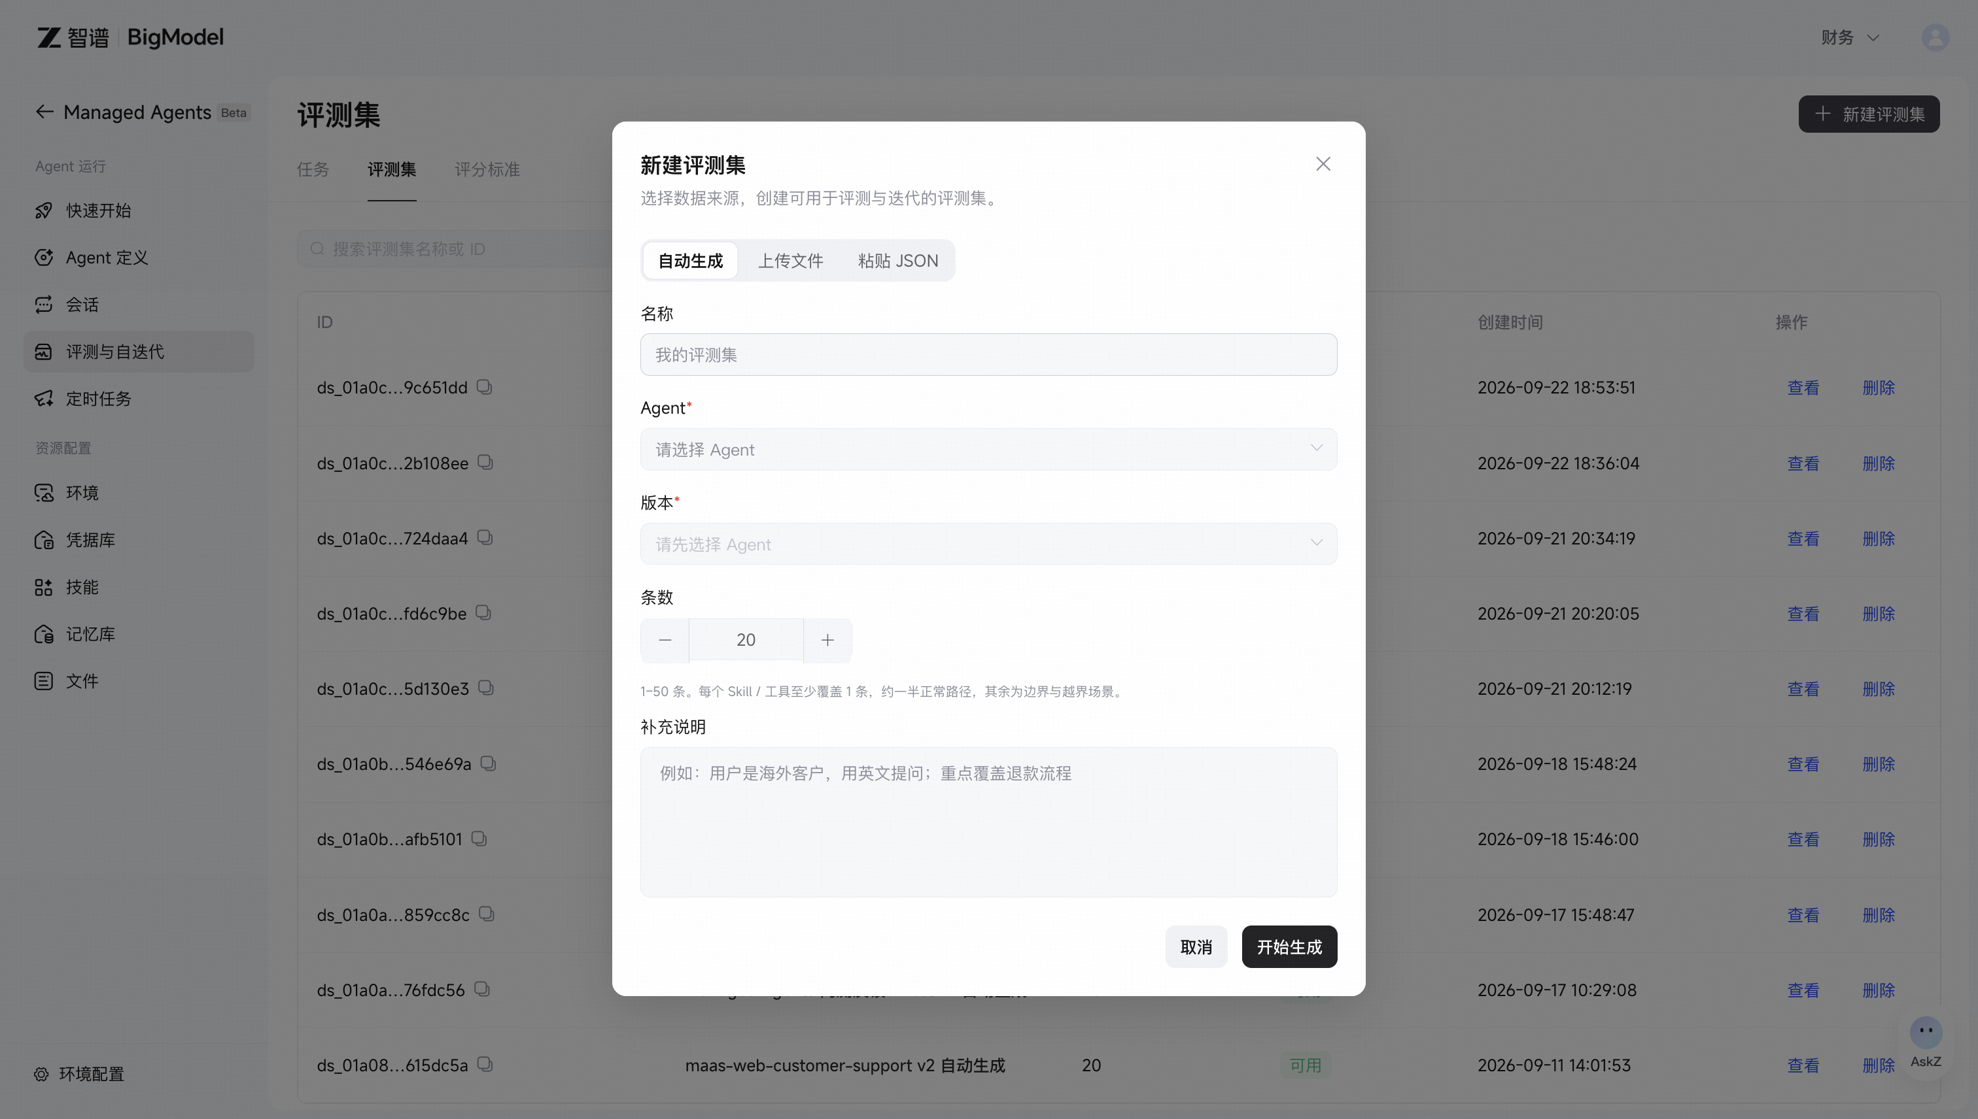Click 查看 for 2026-09-22 18:53:51 row
Viewport: 1978px width, 1119px height.
point(1803,388)
